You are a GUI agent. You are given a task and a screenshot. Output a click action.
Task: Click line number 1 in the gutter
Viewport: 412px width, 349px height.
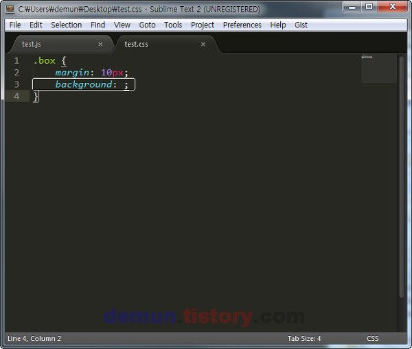[16, 60]
